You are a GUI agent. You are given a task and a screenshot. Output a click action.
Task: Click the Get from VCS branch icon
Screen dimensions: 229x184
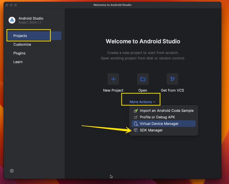[173, 79]
